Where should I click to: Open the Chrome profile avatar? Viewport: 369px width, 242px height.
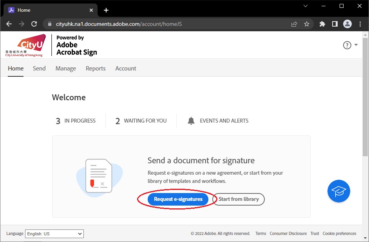[x=347, y=24]
